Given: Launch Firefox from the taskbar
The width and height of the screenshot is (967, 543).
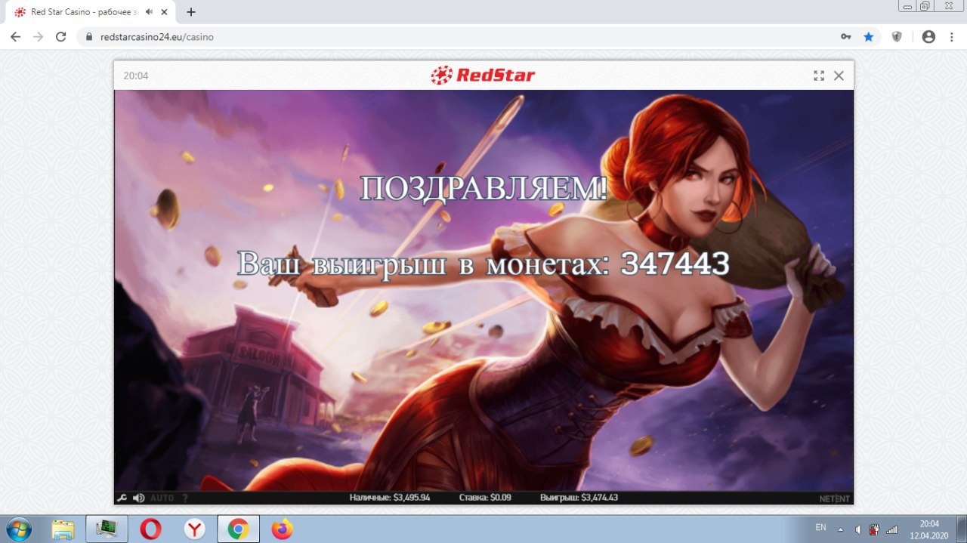Looking at the screenshot, I should point(282,529).
